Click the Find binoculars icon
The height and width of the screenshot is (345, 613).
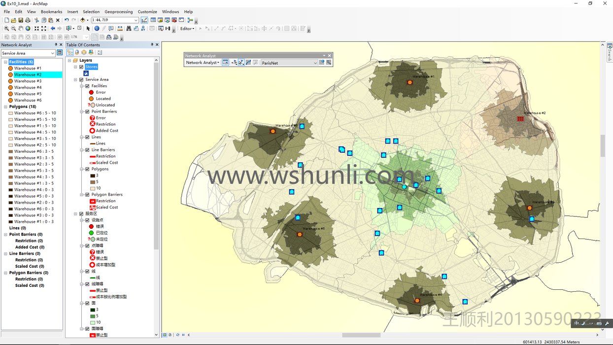pyautogui.click(x=129, y=29)
